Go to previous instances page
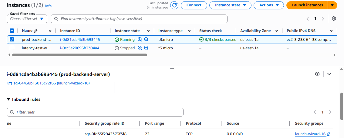Viewport: 344px width, 138px height. pyautogui.click(x=308, y=19)
